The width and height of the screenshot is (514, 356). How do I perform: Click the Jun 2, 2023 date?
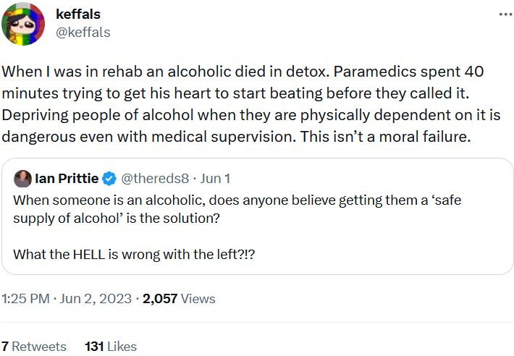pos(96,298)
